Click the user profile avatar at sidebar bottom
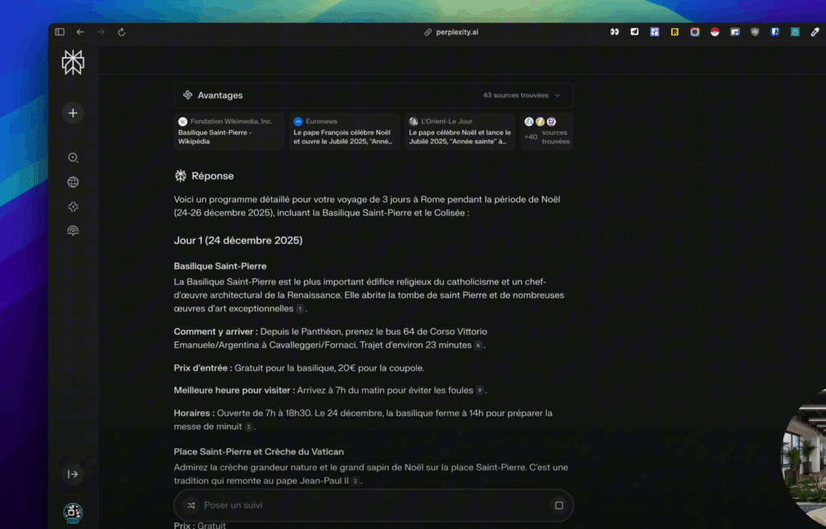This screenshot has height=529, width=826. coord(73,511)
